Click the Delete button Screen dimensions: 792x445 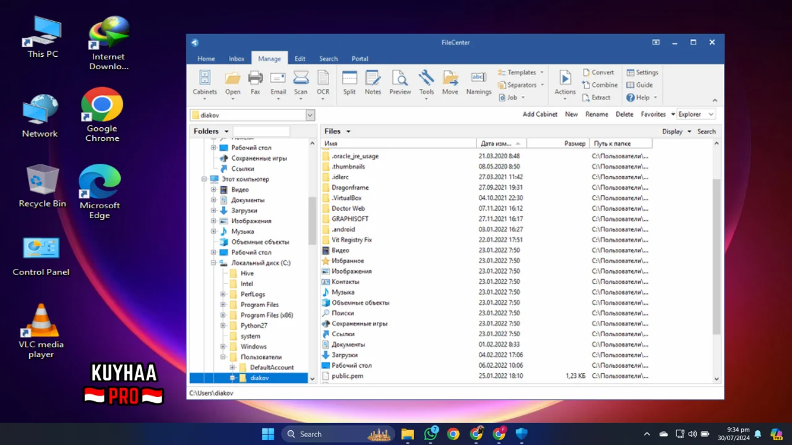point(624,114)
